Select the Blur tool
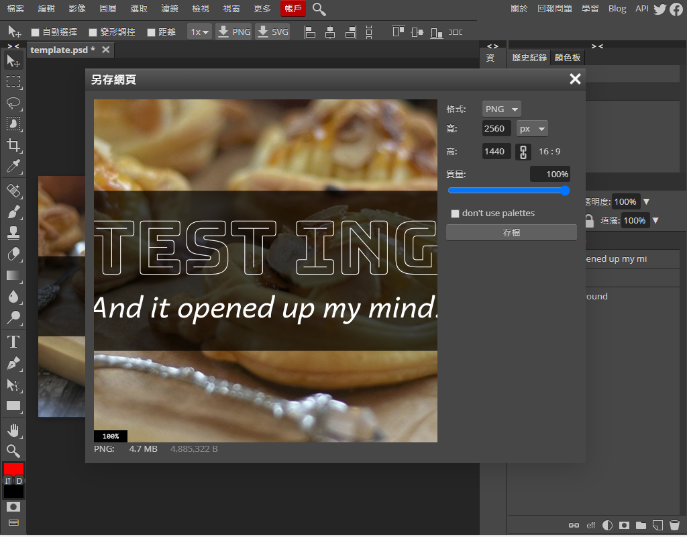Viewport: 687px width, 537px height. [13, 297]
